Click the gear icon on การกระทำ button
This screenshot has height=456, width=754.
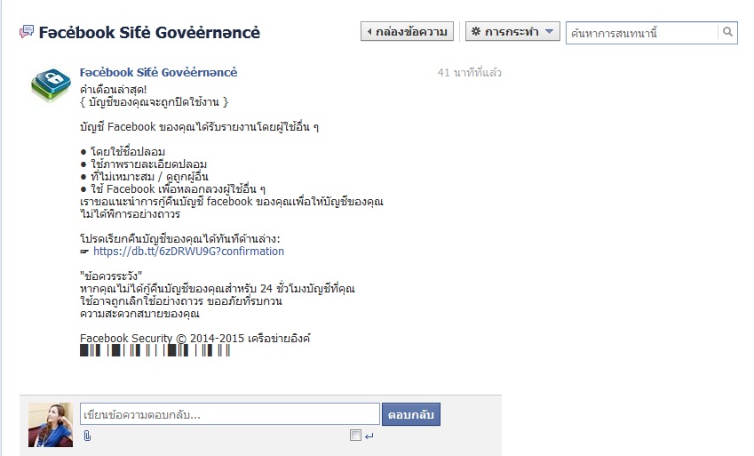coord(476,32)
